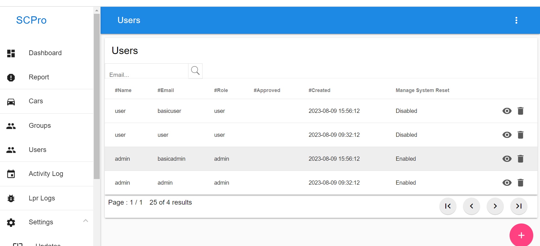The width and height of the screenshot is (540, 246).
Task: Click the Email search input field
Action: (x=146, y=71)
